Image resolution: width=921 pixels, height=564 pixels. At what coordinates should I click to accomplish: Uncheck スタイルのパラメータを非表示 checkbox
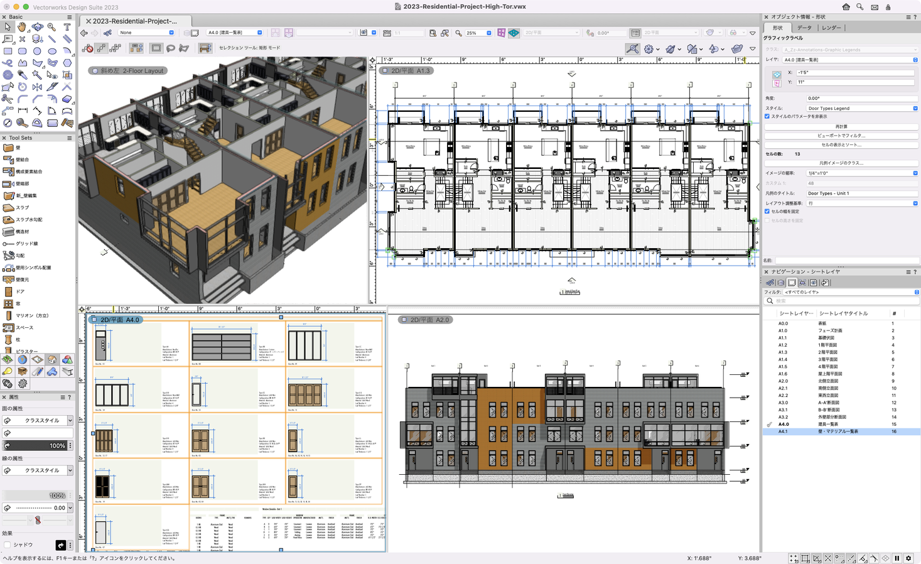tap(768, 116)
